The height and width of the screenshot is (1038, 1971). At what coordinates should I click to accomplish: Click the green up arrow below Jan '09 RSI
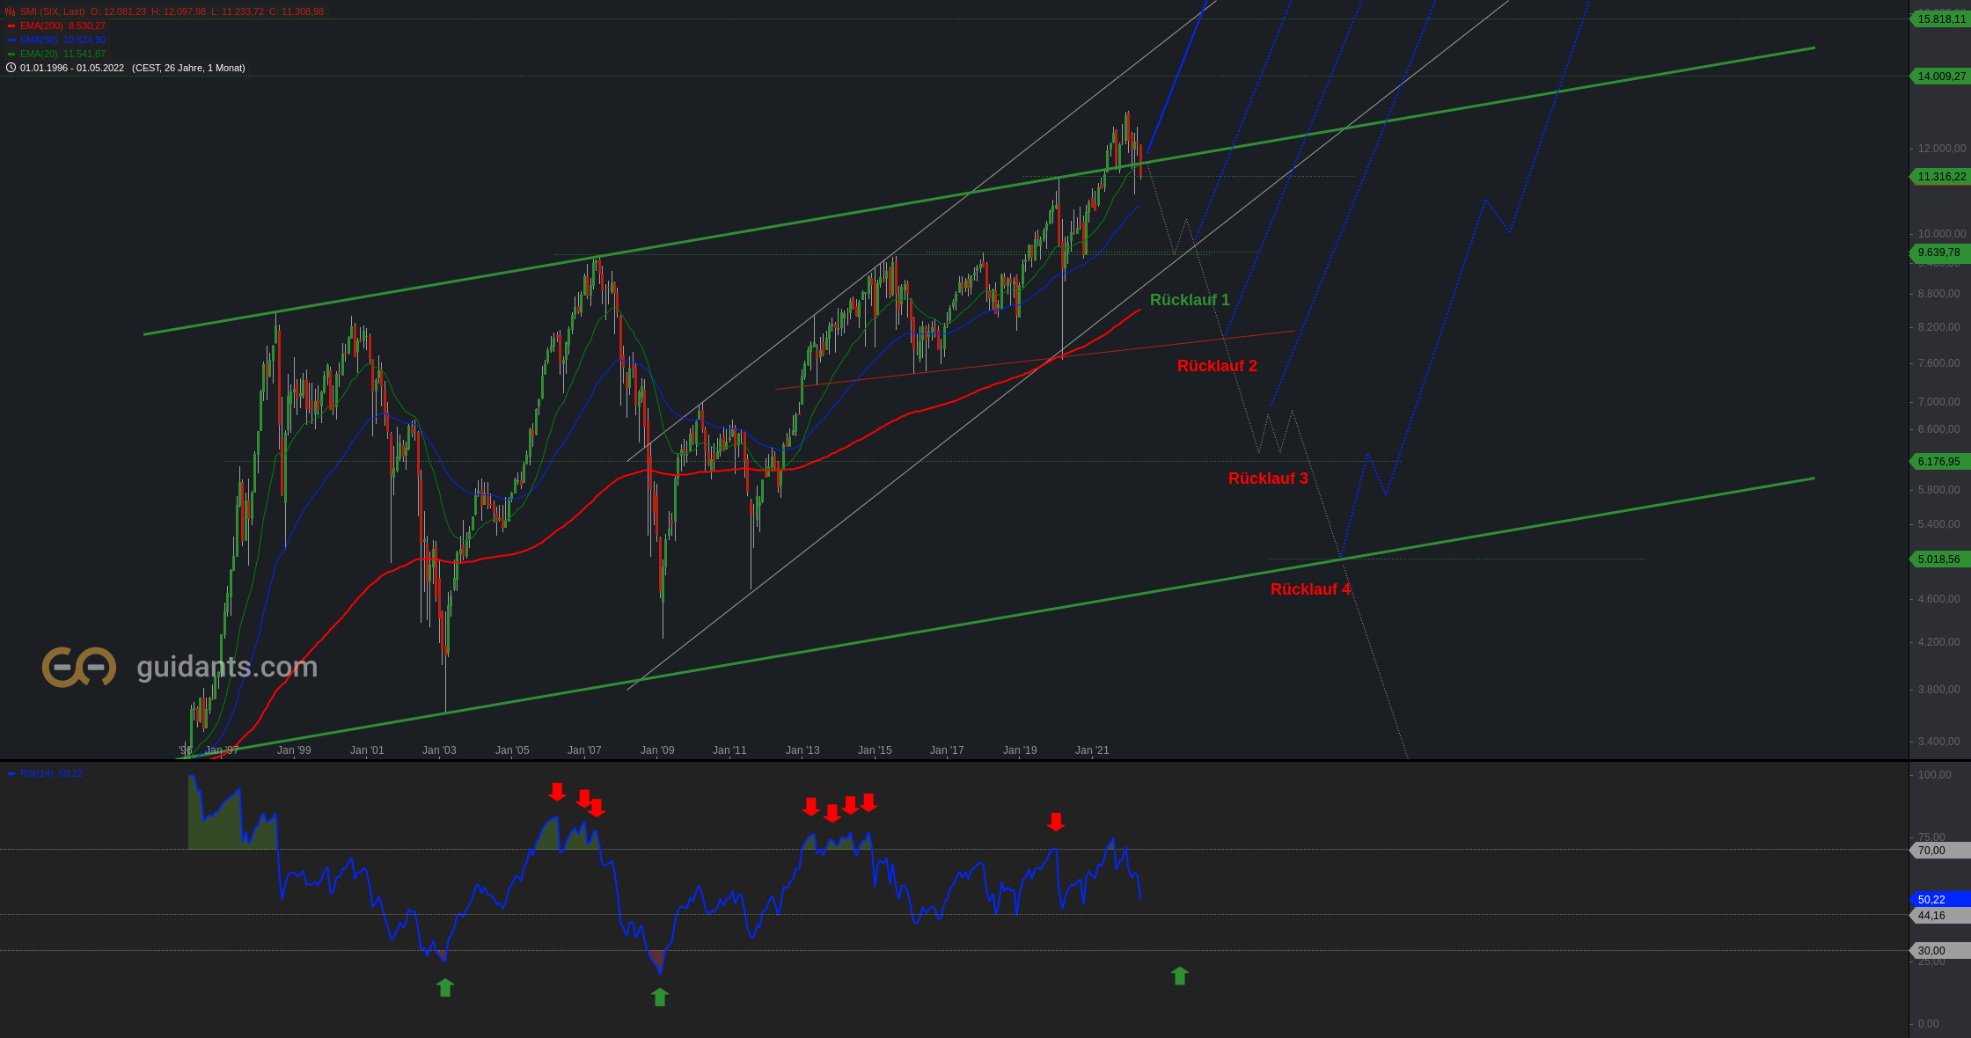[x=660, y=997]
